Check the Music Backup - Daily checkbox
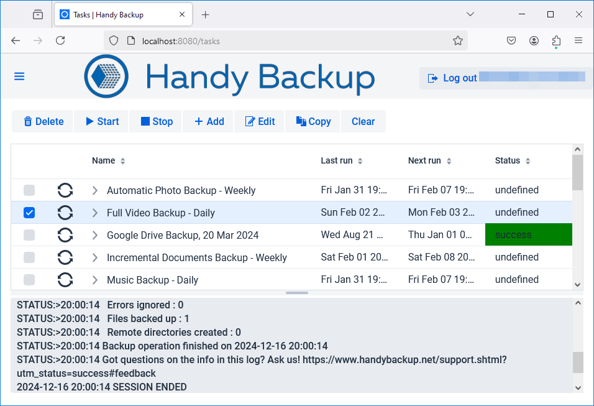The width and height of the screenshot is (594, 406). pyautogui.click(x=29, y=279)
